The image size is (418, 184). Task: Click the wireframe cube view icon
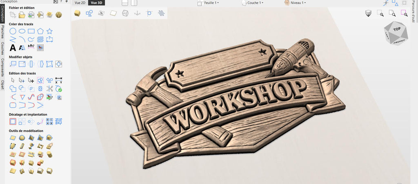pyautogui.click(x=125, y=13)
